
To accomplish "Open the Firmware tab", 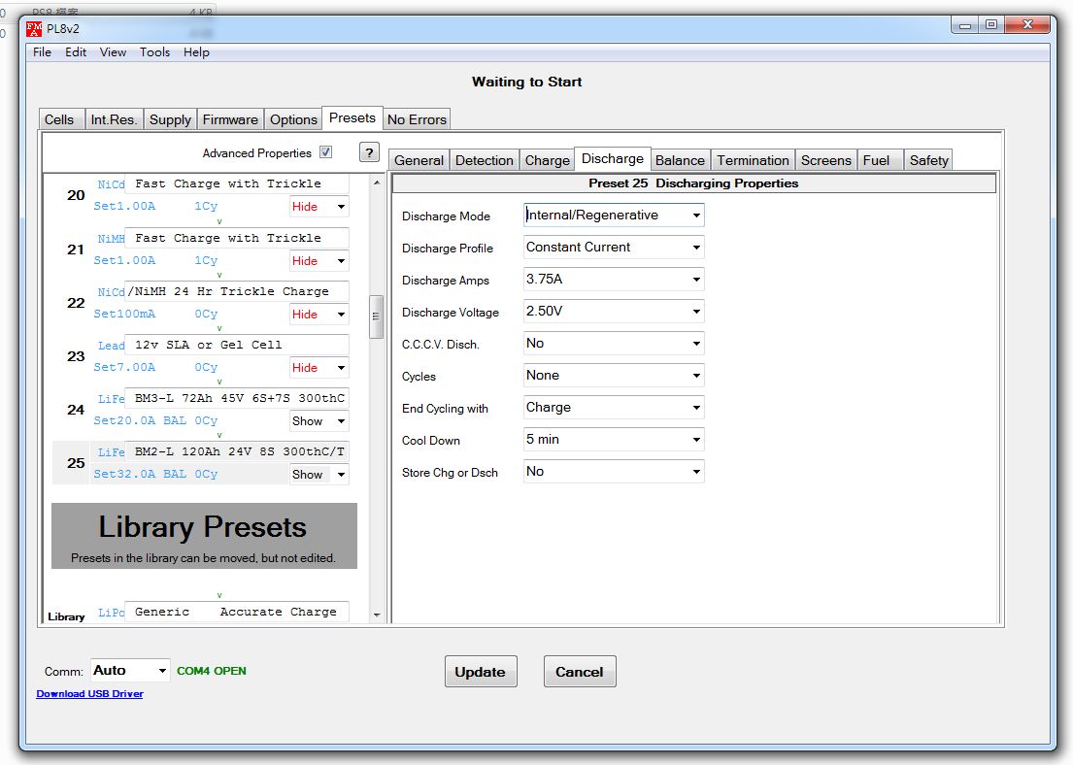I will (230, 119).
